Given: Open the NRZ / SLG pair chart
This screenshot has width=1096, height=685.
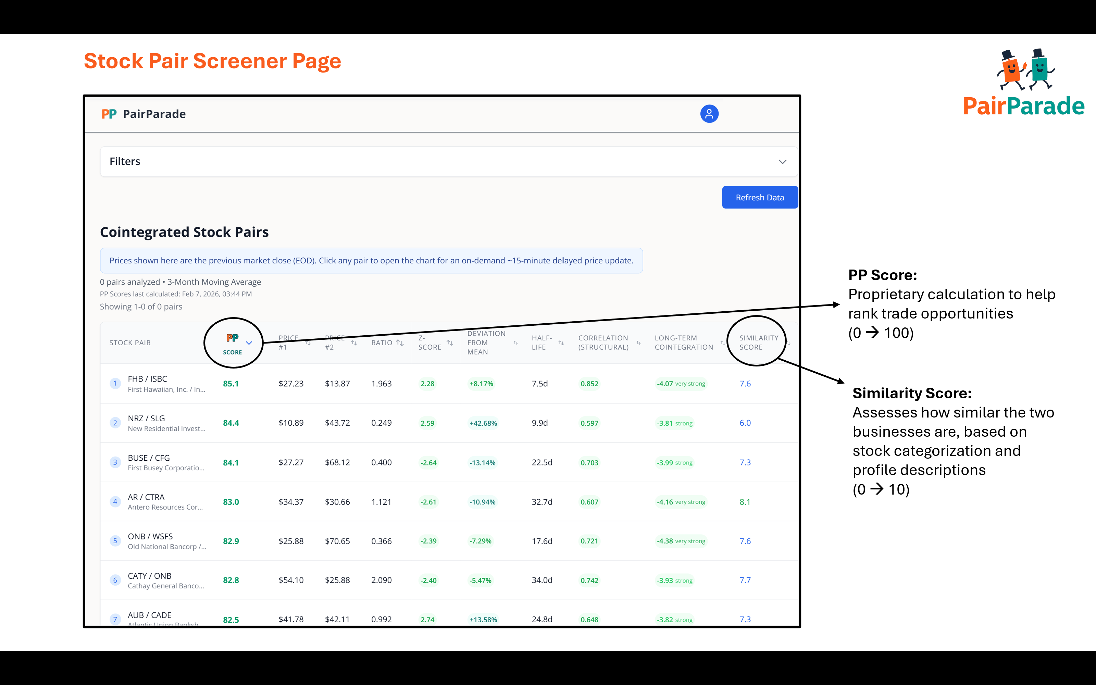Looking at the screenshot, I should coord(146,418).
